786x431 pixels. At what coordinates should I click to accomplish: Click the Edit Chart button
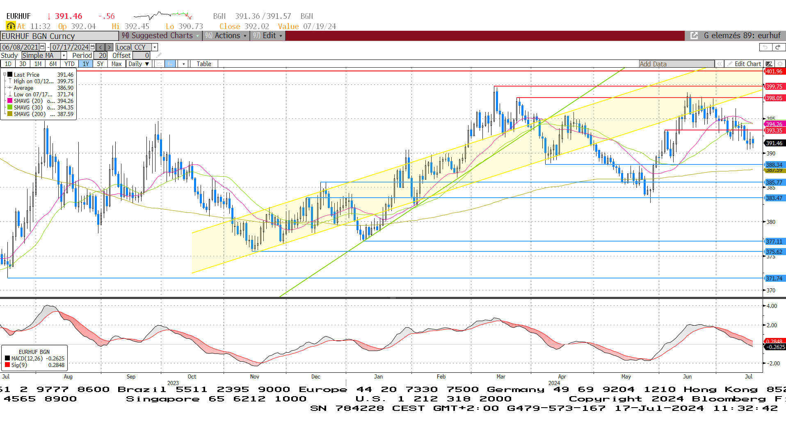click(744, 64)
